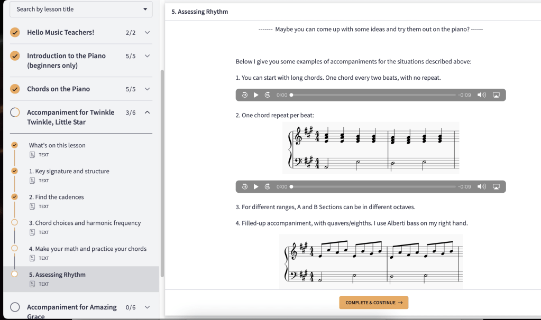This screenshot has width=541, height=320.
Task: Skip forward 15 seconds on first audio player
Action: [x=268, y=95]
